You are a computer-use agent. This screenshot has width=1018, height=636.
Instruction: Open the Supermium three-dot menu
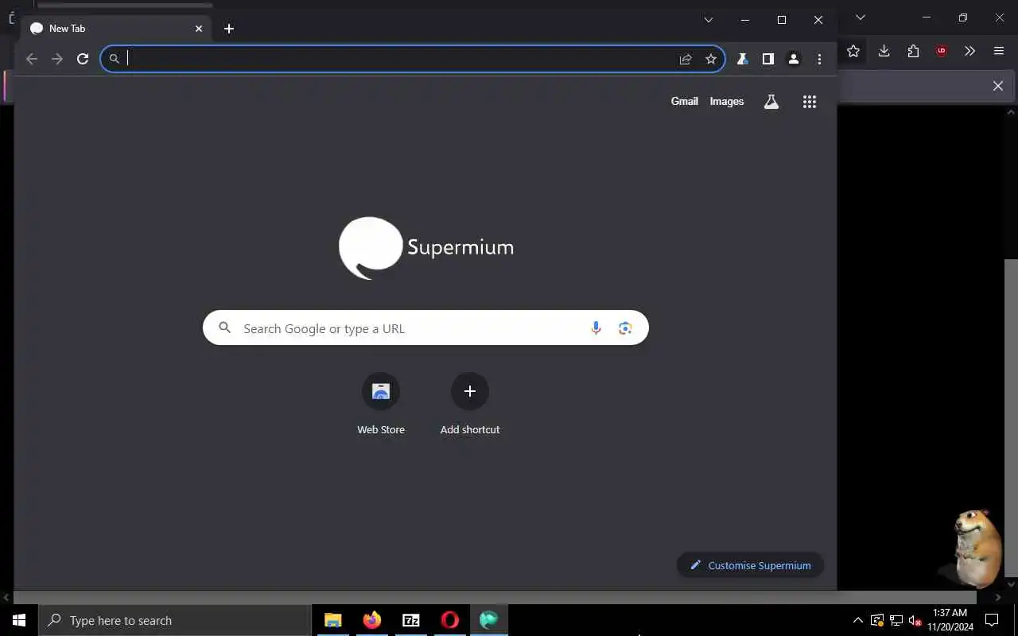click(819, 59)
